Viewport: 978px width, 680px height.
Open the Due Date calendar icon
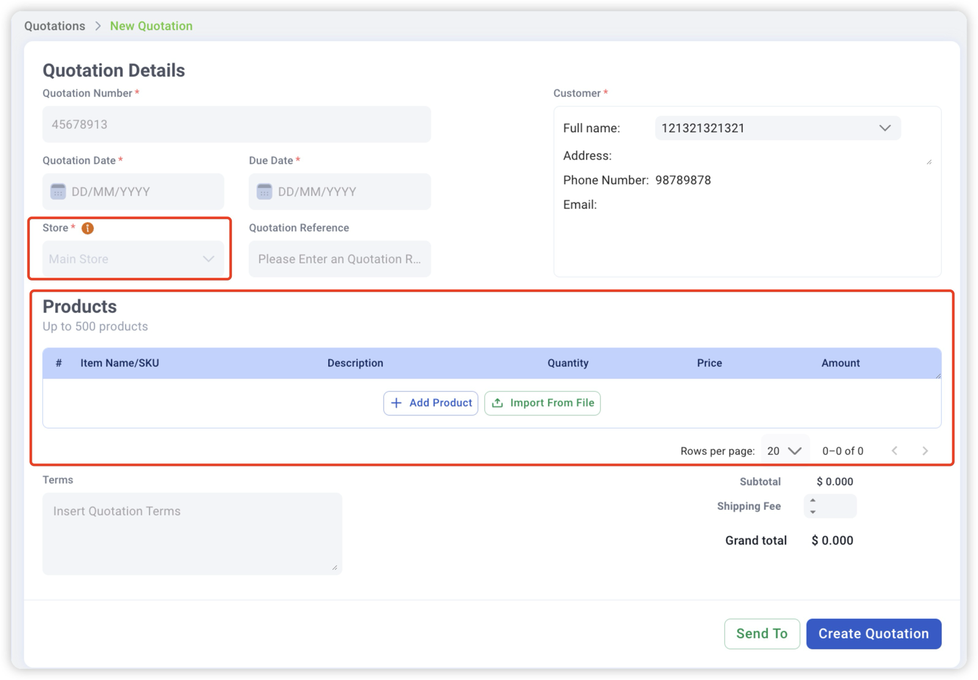click(x=264, y=191)
